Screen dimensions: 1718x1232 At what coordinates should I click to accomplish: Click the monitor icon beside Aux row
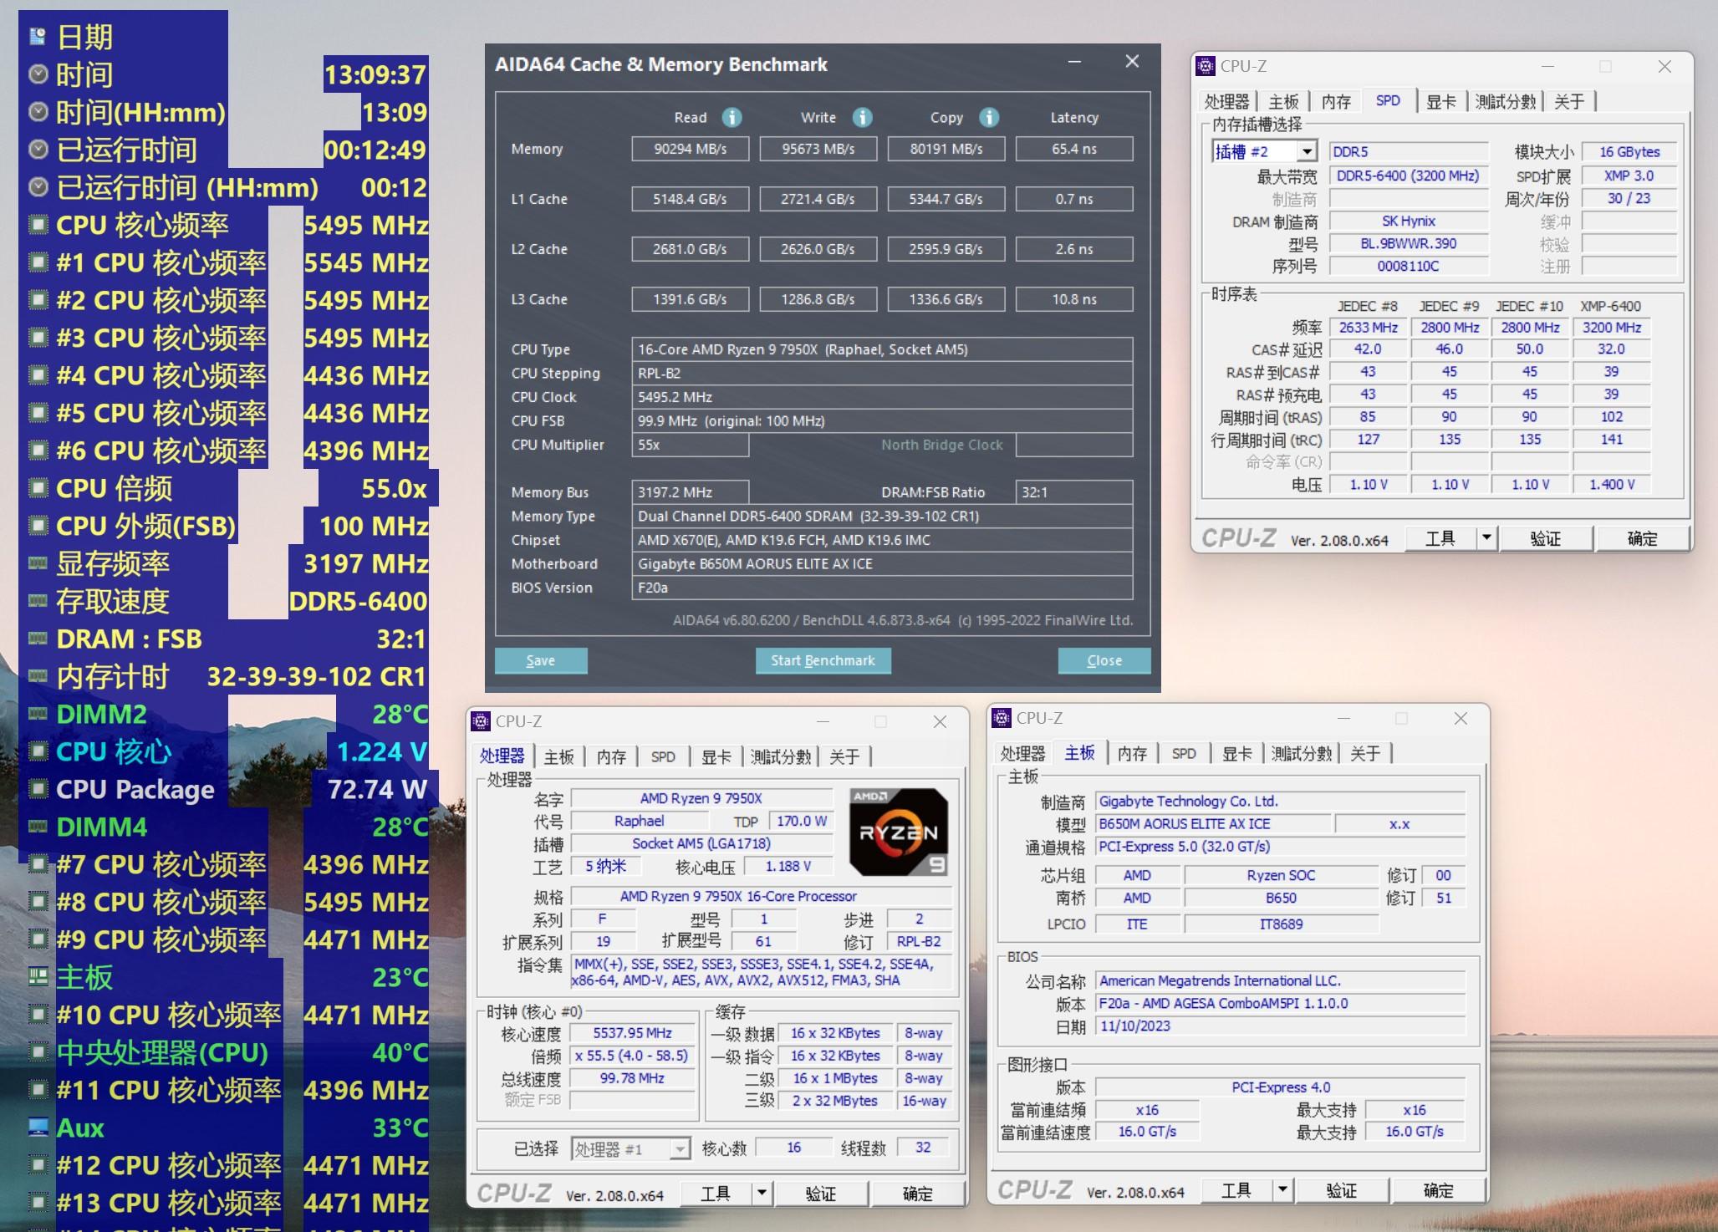tap(38, 1128)
